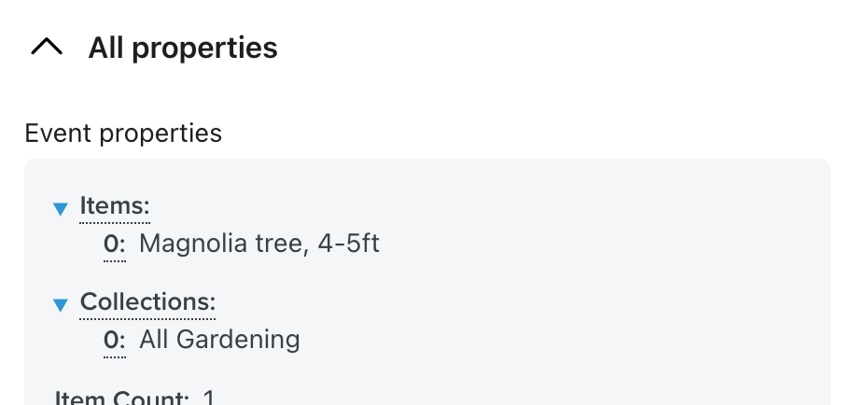This screenshot has height=405, width=866.
Task: Select index 0 under Collections
Action: (114, 340)
